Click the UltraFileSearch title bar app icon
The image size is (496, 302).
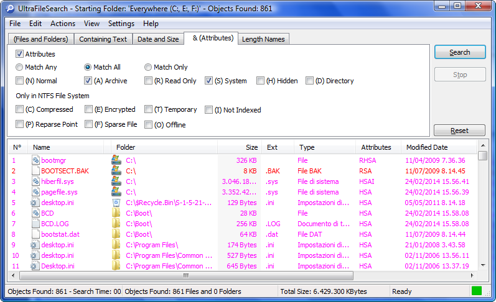pyautogui.click(x=10, y=8)
